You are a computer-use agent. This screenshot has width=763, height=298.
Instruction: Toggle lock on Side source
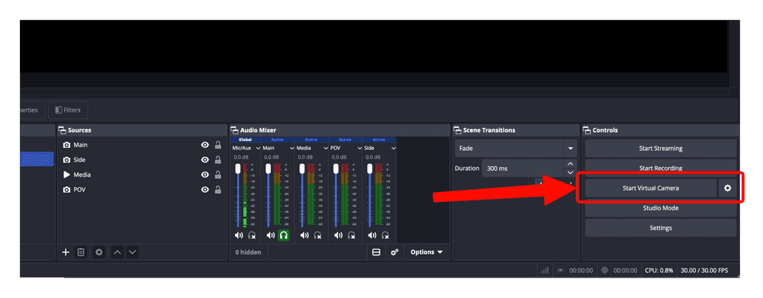point(218,159)
